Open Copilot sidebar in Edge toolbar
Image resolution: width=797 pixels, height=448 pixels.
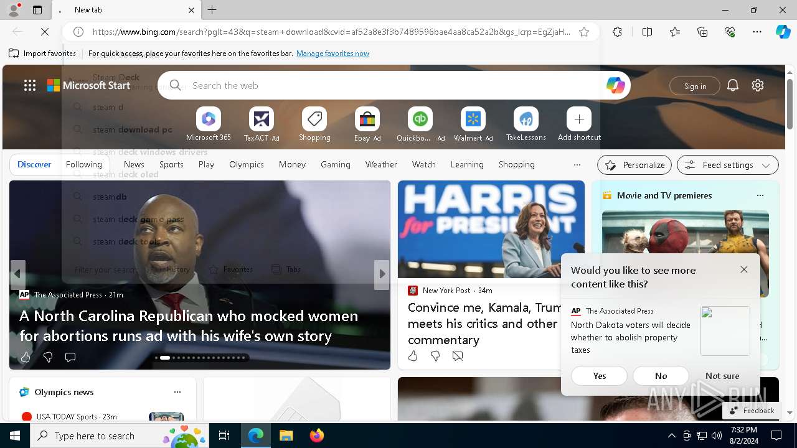point(783,32)
